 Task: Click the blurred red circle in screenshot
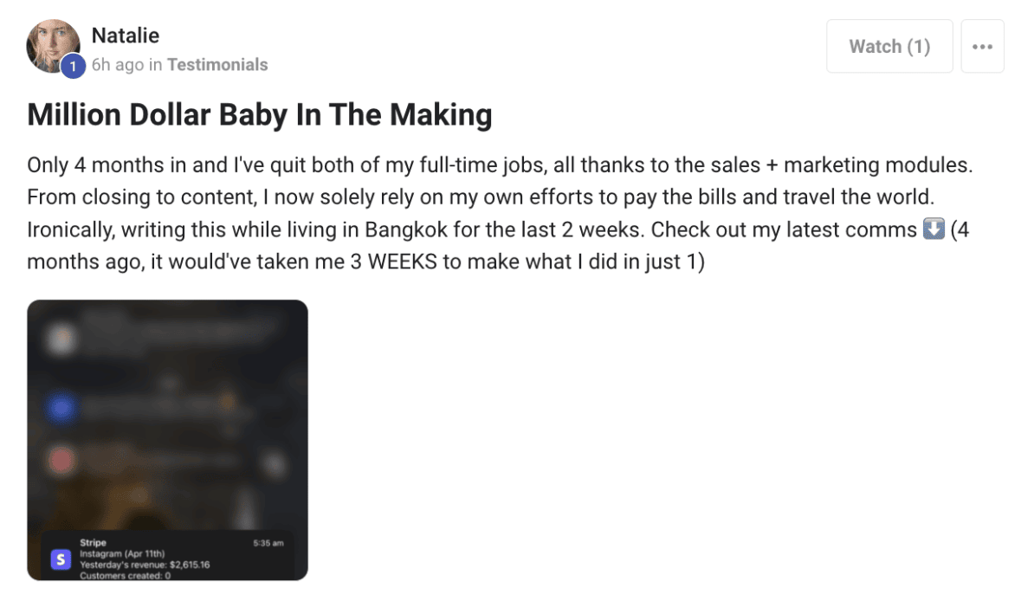[x=61, y=460]
